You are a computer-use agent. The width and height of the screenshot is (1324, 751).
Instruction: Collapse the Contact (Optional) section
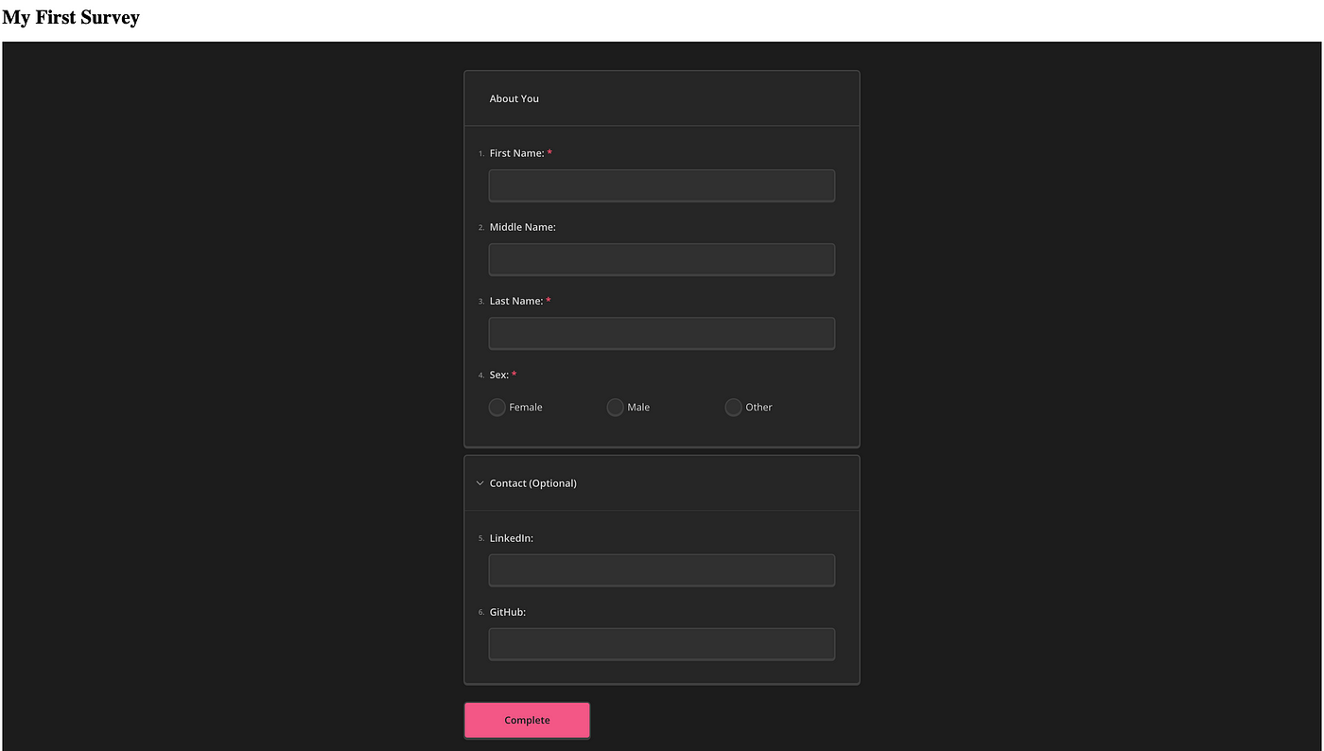(x=532, y=482)
